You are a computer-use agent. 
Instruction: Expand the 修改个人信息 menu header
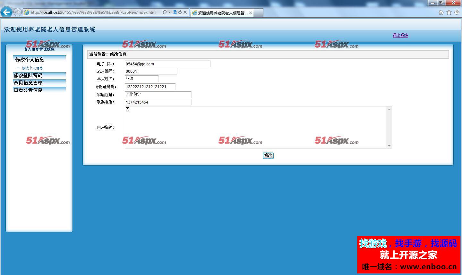[x=39, y=59]
